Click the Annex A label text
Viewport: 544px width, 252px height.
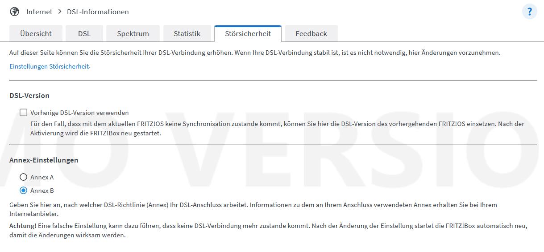tap(42, 177)
